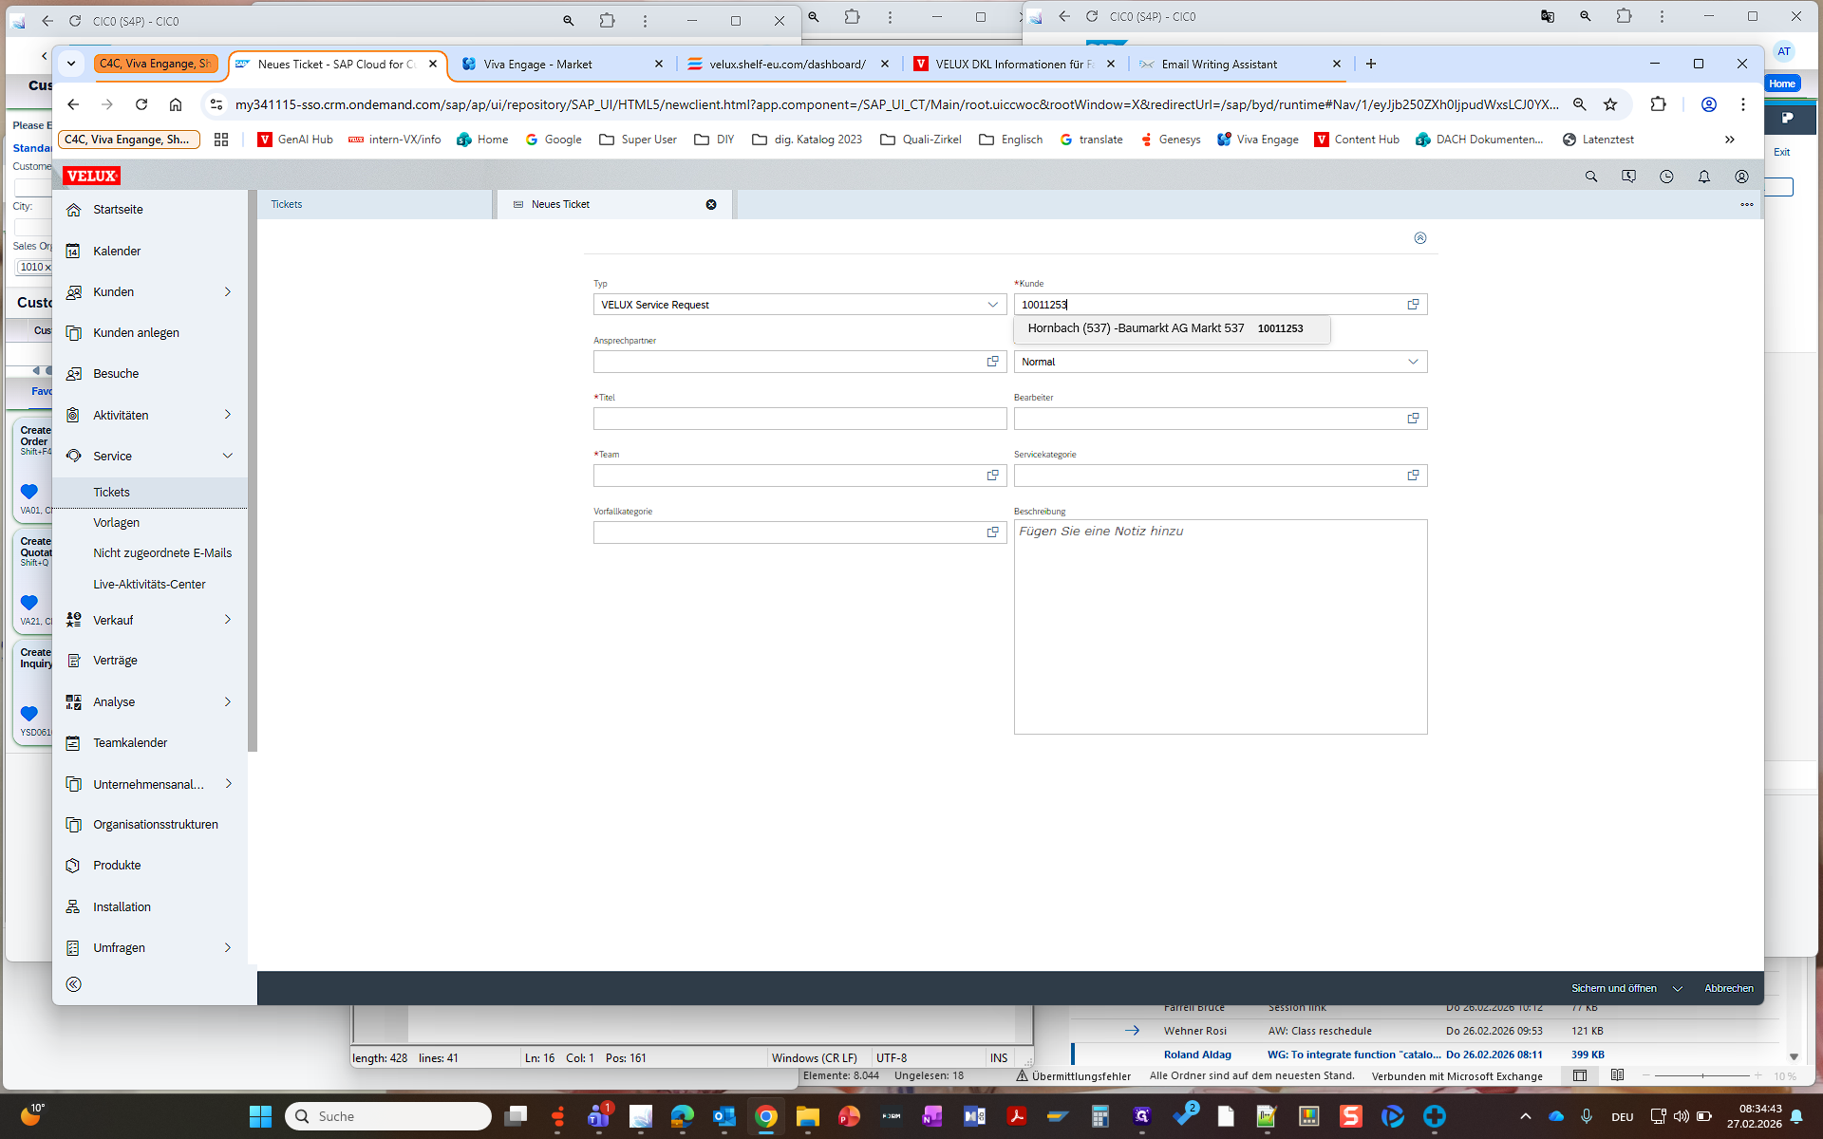
Task: Click the Abbrechen button
Action: [x=1728, y=989]
